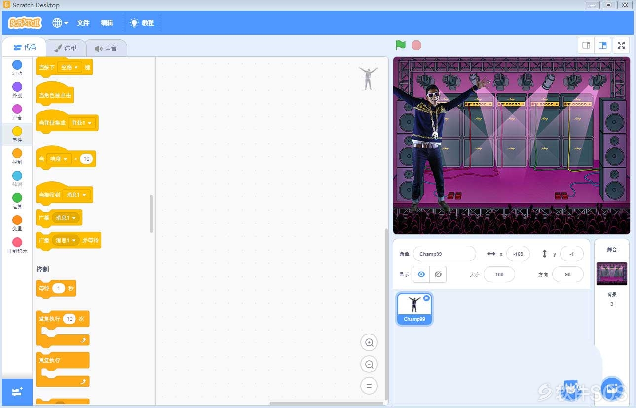Image resolution: width=636 pixels, height=408 pixels.
Task: Open the 教程 tutorials link
Action: click(x=142, y=23)
